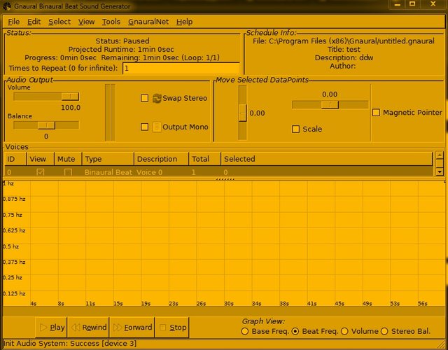
Task: Toggle View checkbox for Voice 0
Action: pos(41,172)
